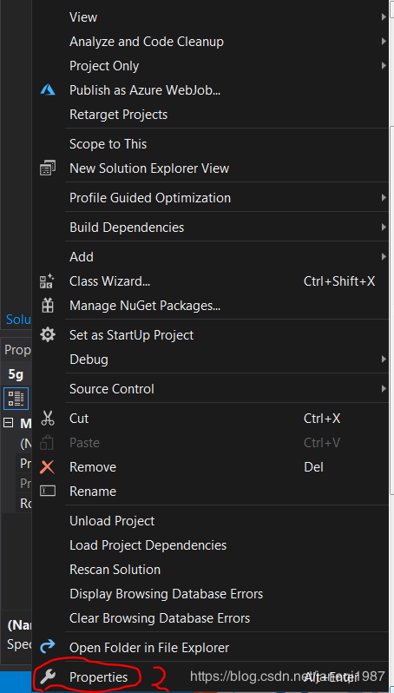Click the NuGet package gift icon
The height and width of the screenshot is (693, 394).
pos(47,306)
